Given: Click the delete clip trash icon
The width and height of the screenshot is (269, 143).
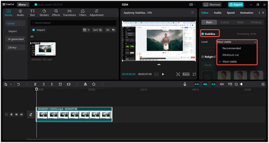Looking at the screenshot, I should click(x=60, y=84).
